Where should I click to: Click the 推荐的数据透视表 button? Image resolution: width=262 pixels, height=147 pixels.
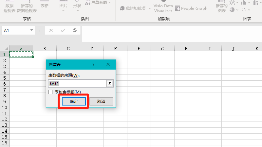(x=27, y=8)
